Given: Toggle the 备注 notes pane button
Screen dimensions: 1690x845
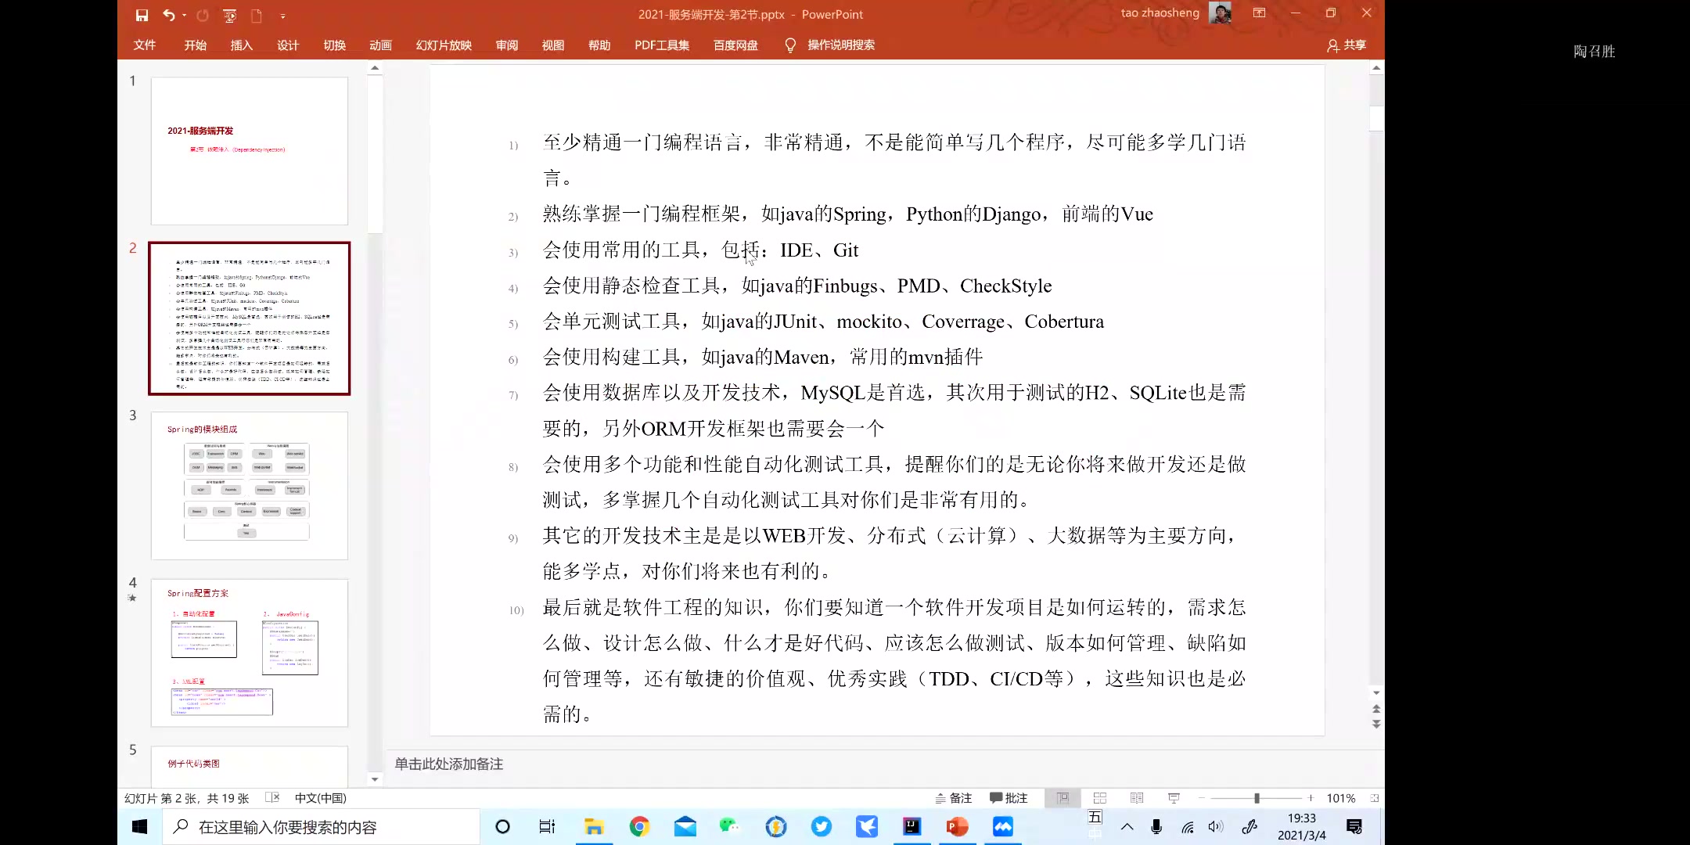Looking at the screenshot, I should coord(954,798).
